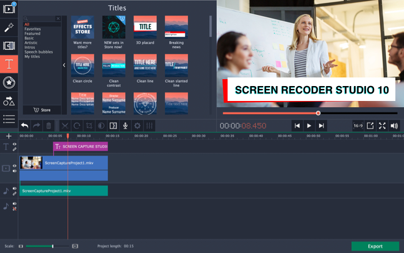The height and width of the screenshot is (253, 404).
Task: Toggle visibility of the video track
Action: pyautogui.click(x=15, y=166)
